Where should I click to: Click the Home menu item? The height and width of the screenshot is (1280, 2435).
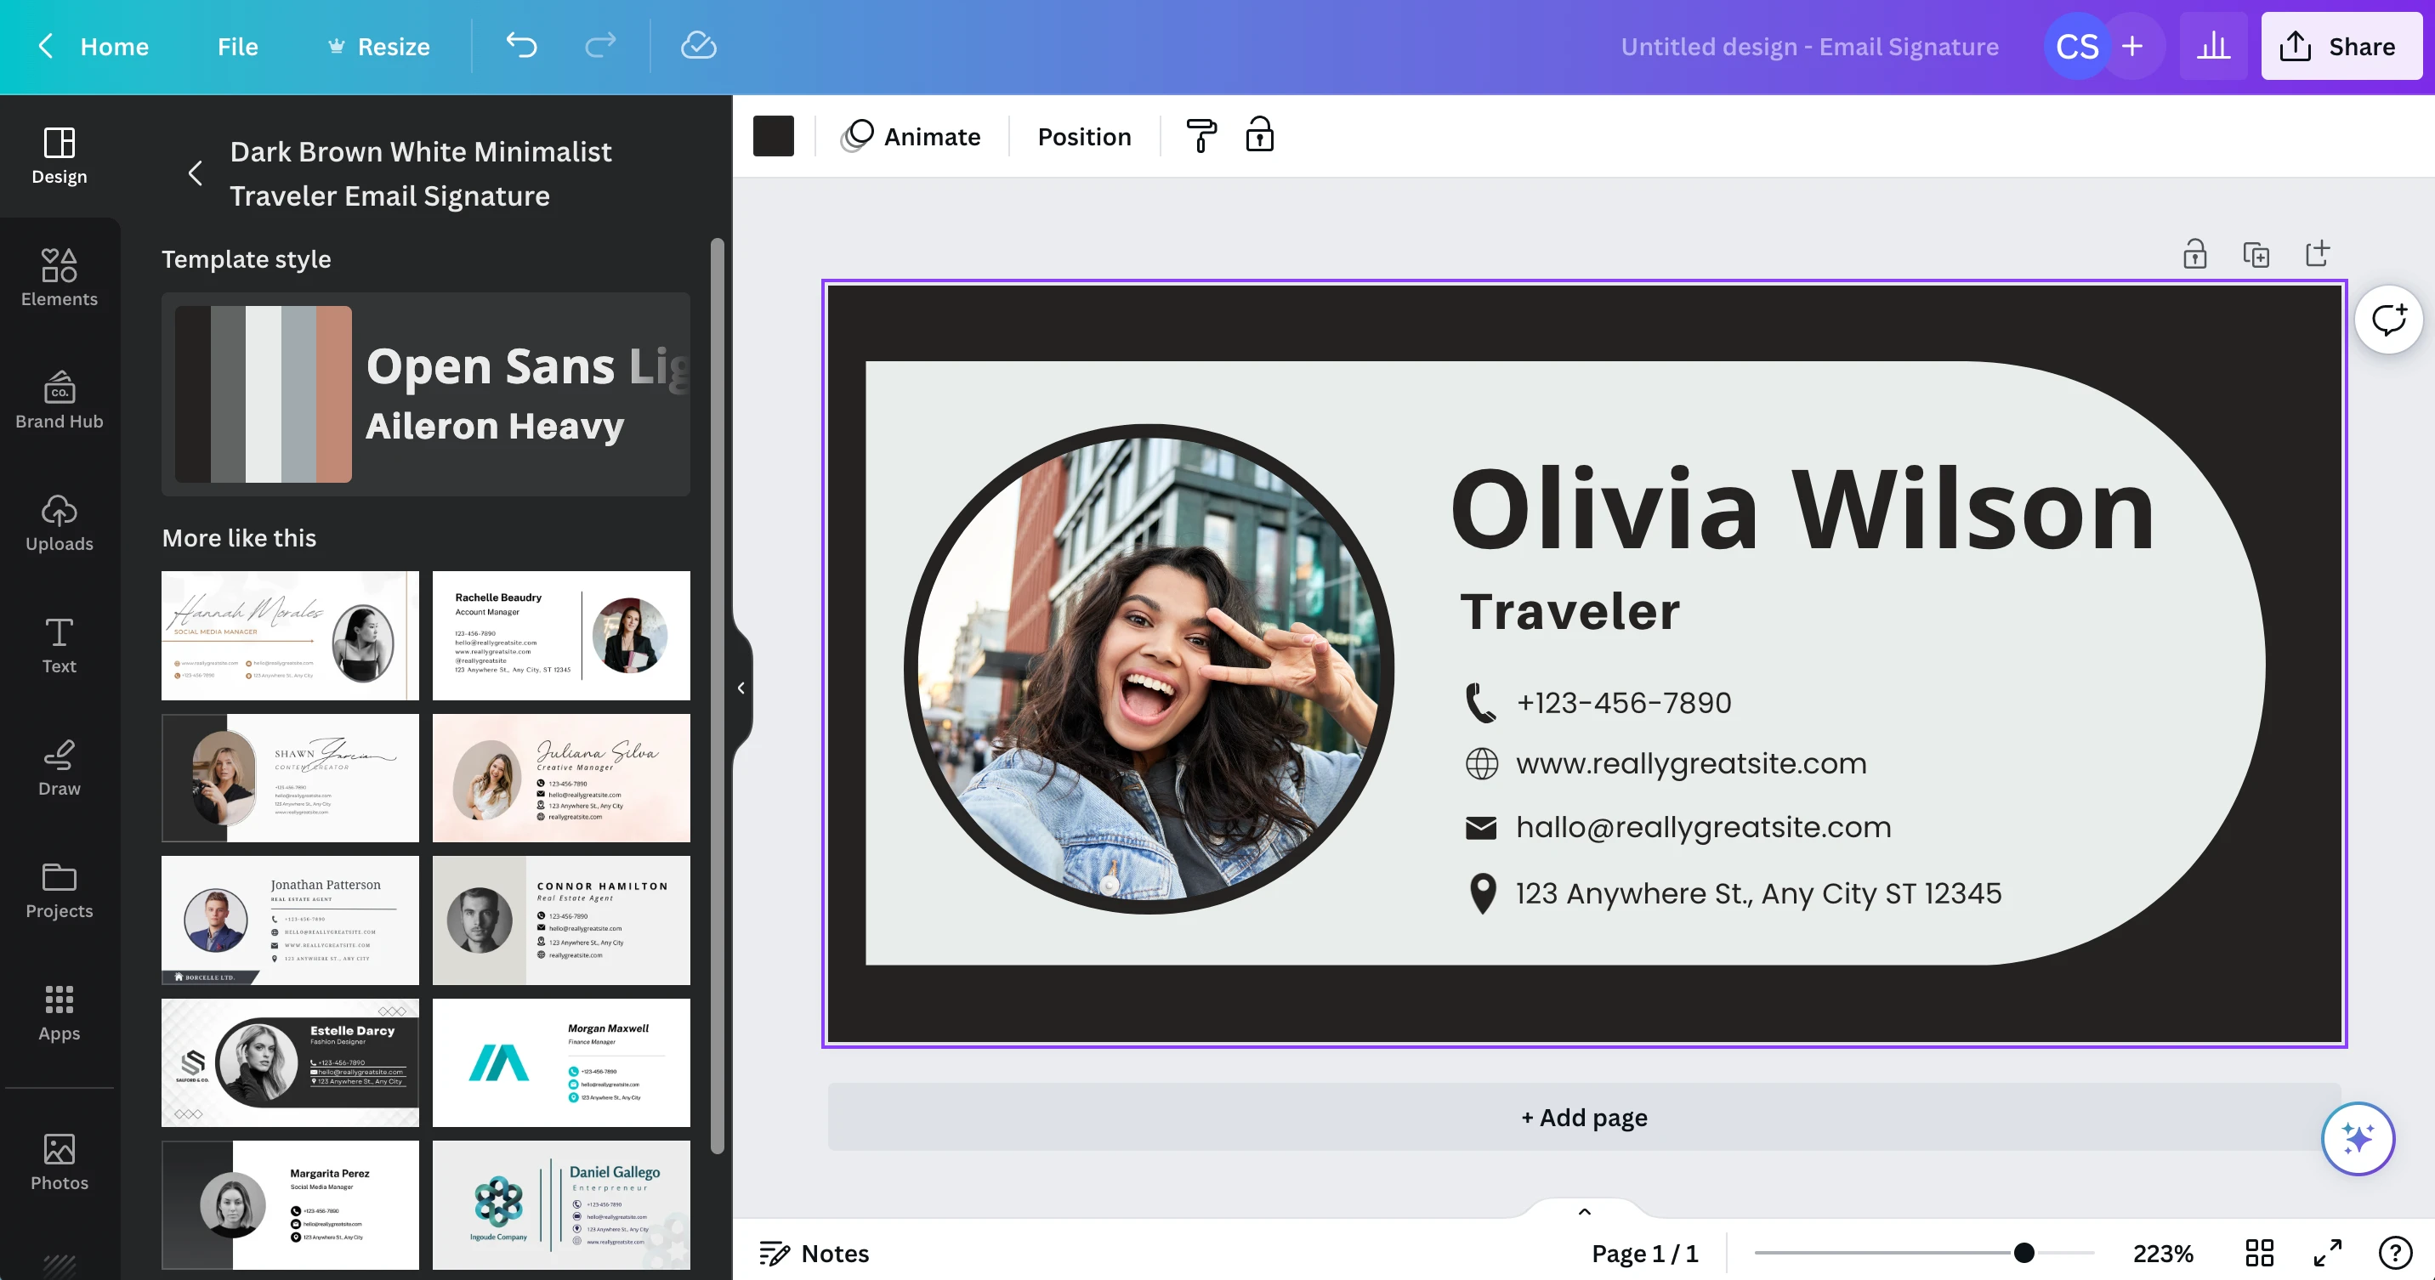pyautogui.click(x=114, y=45)
